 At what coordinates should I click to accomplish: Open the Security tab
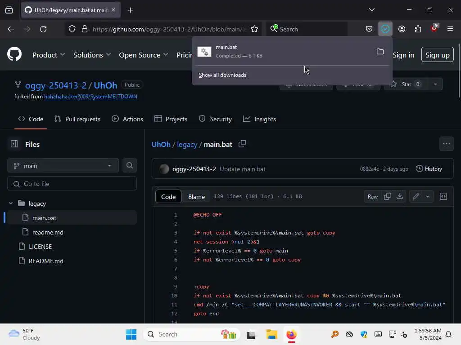click(x=215, y=119)
